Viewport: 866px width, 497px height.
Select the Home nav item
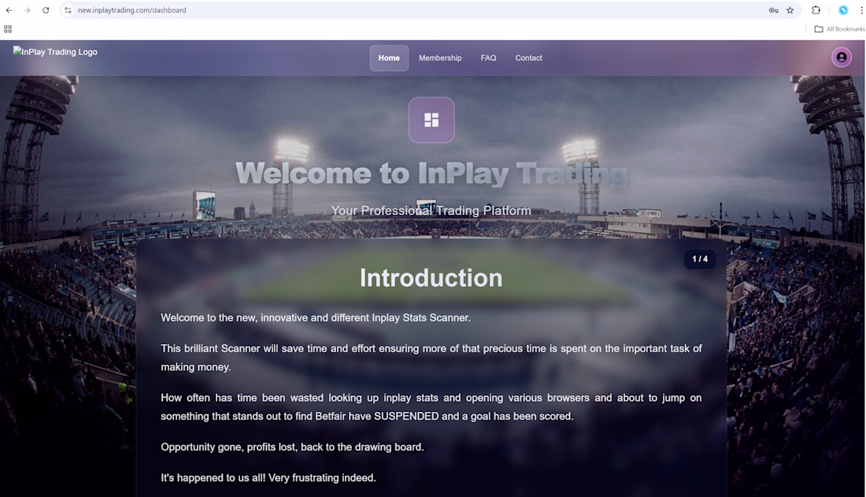(x=389, y=58)
